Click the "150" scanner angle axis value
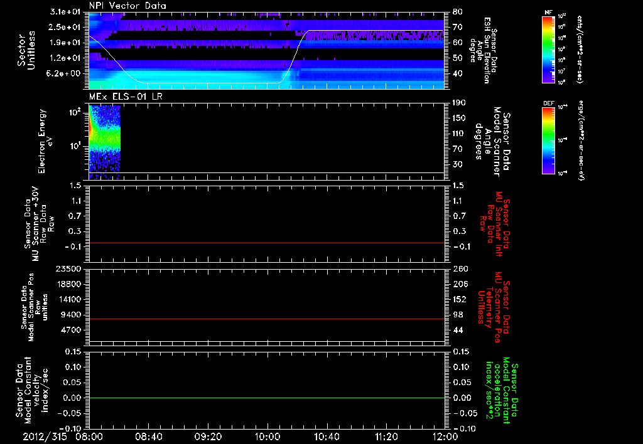 [459, 118]
